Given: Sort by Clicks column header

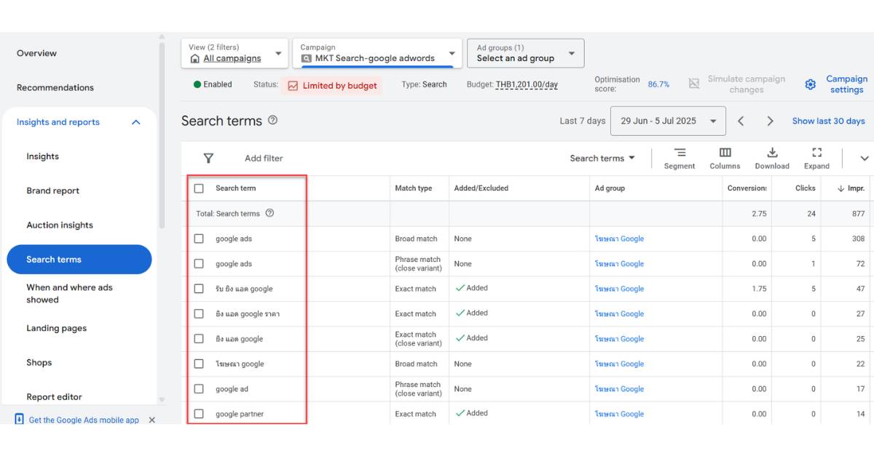Looking at the screenshot, I should pyautogui.click(x=805, y=188).
